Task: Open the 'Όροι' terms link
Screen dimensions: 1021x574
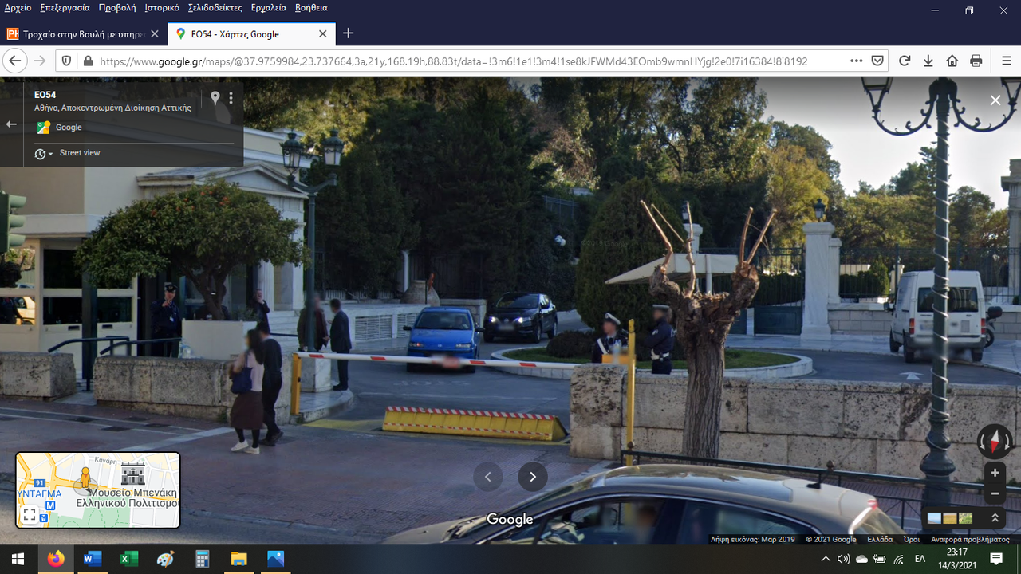Action: click(912, 539)
